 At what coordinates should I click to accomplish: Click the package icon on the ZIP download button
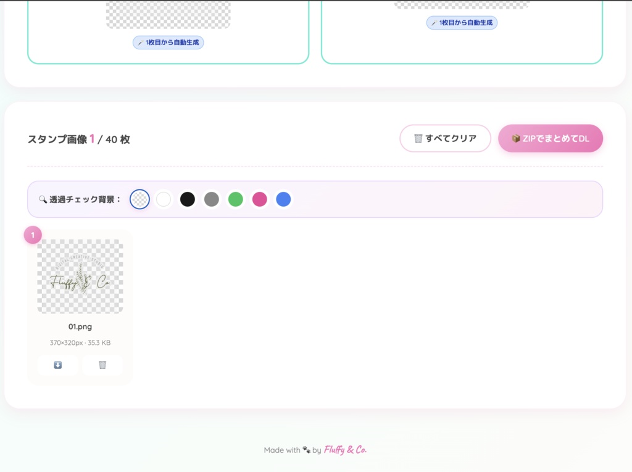[515, 138]
